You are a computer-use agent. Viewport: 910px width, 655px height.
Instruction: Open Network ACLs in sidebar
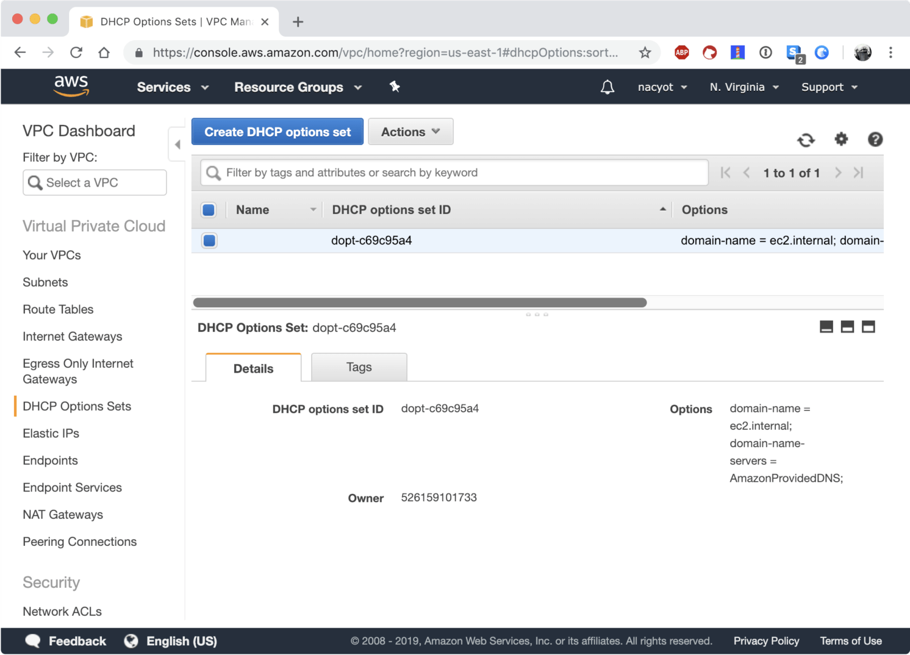point(62,611)
